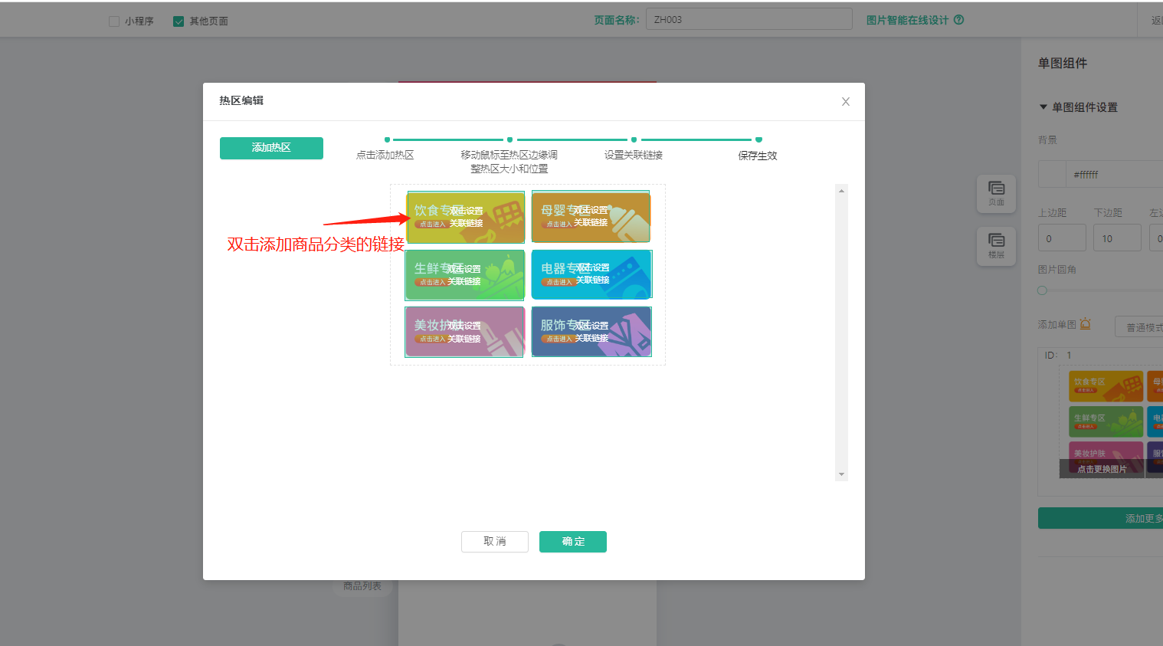This screenshot has width=1163, height=646.
Task: Cancel using the 取消 button
Action: [x=495, y=542]
